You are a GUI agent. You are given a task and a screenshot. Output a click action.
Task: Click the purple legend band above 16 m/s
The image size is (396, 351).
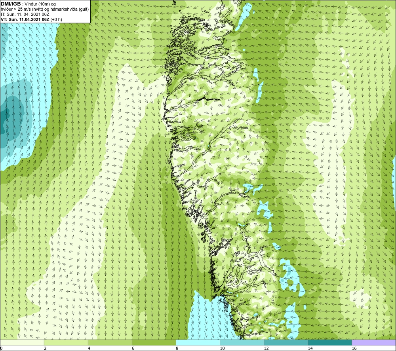pos(374,342)
